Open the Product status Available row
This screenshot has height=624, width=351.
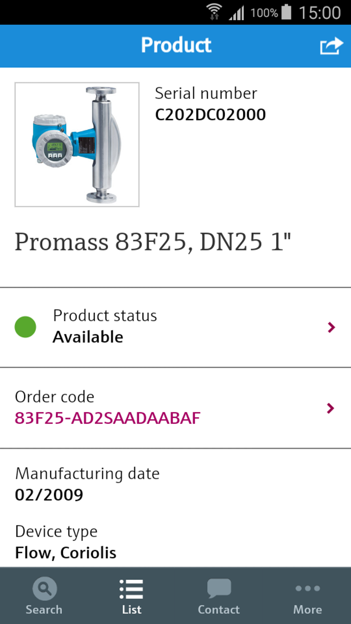172,327
